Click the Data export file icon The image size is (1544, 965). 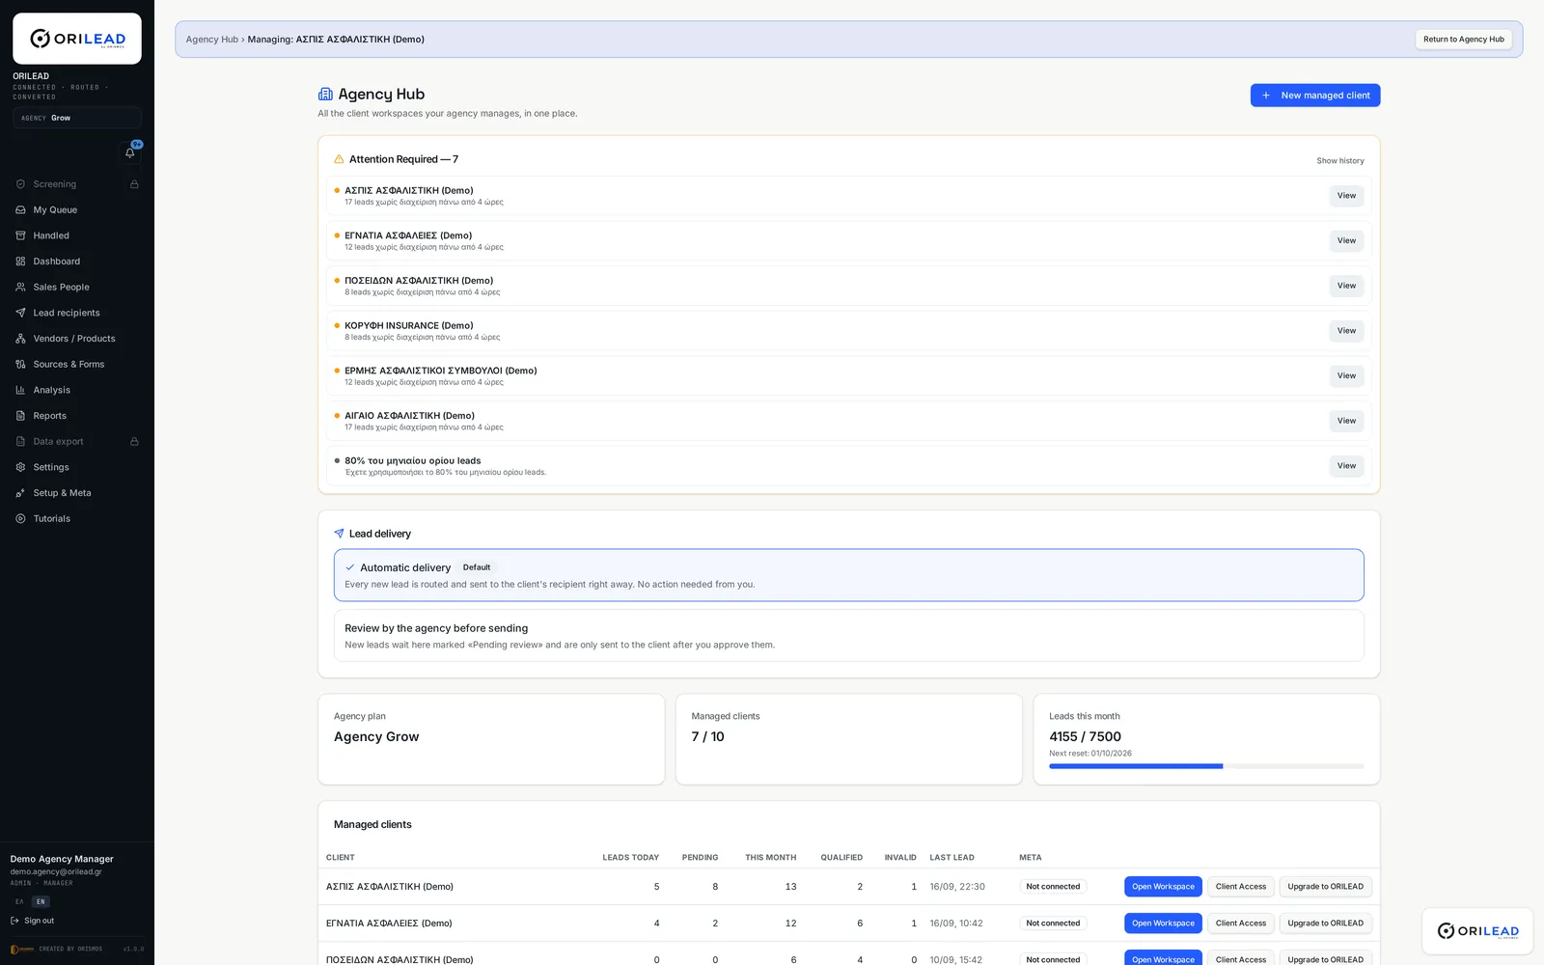[20, 441]
